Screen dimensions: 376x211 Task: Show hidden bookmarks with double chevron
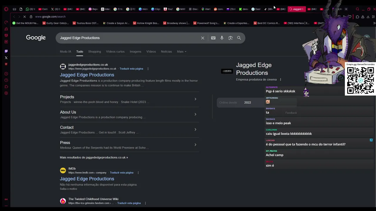374,23
